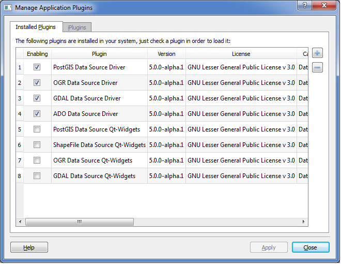Select the 'GDAL Data Source Qt-Widgets' cell

[x=100, y=176]
